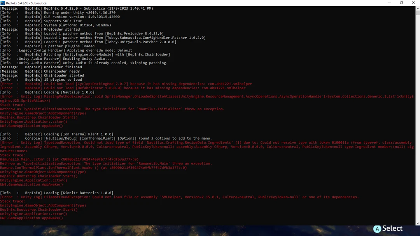Close the BepInEx 5.4.22.0 console
Viewport: 420px width, 236px height.
point(413,3)
